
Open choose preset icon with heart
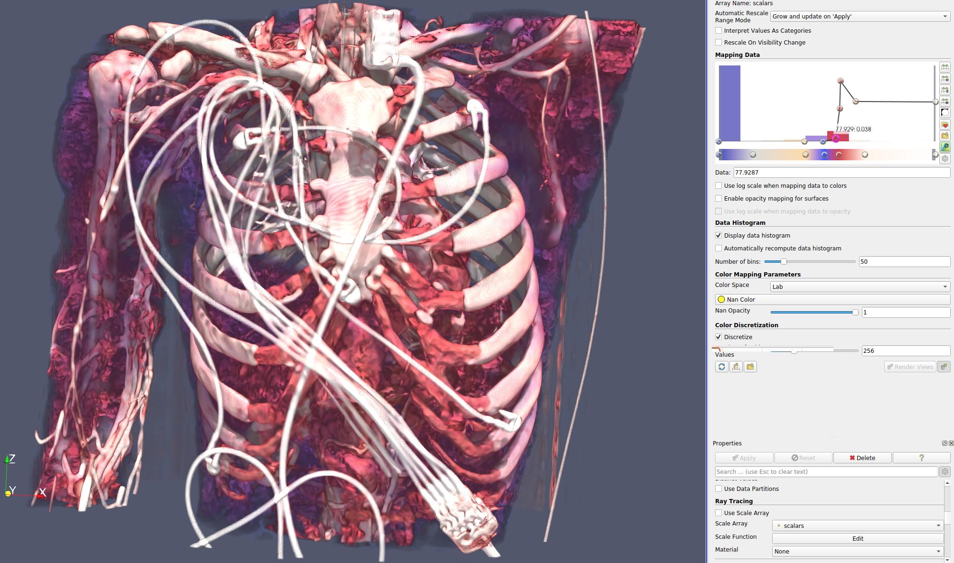(x=945, y=124)
